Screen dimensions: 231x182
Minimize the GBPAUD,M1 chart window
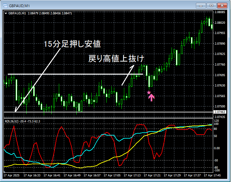tap(201, 6)
